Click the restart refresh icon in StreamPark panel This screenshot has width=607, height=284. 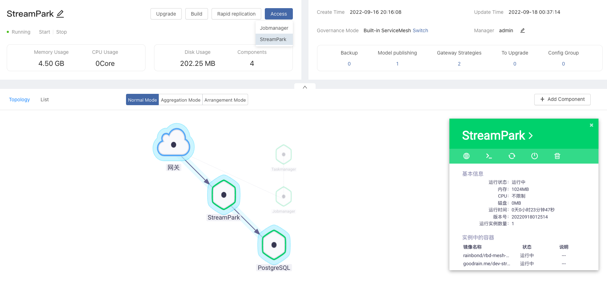(x=512, y=156)
